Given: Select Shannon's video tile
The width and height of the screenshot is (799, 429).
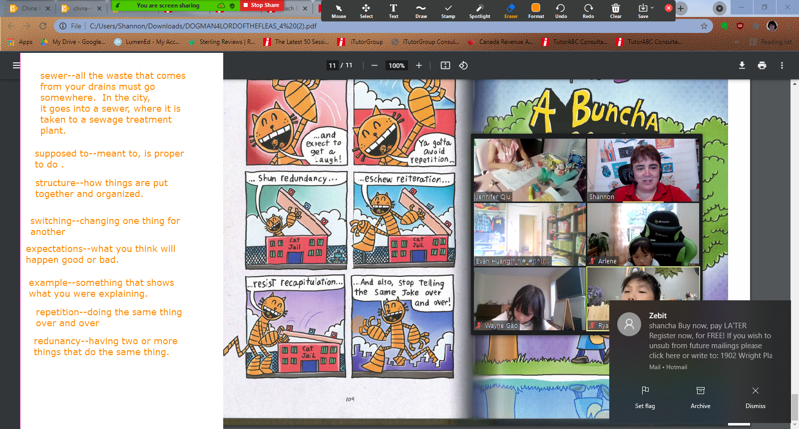Looking at the screenshot, I should pos(643,170).
